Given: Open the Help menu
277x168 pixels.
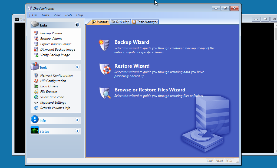Looking at the screenshot, I should 80,15.
